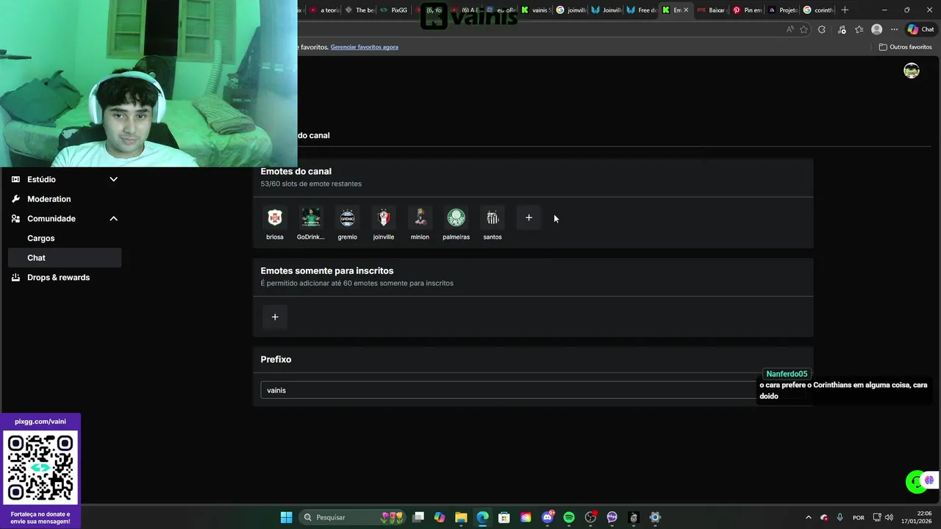Expand the Estúdio sidebar section
This screenshot has width=941, height=529.
pos(114,179)
